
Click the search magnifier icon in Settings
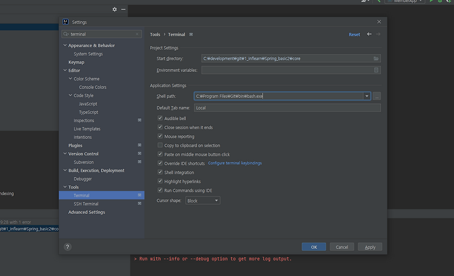click(x=66, y=34)
